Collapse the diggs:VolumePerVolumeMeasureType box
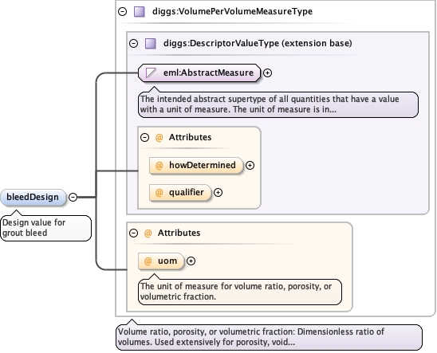This screenshot has width=437, height=353. coord(122,11)
